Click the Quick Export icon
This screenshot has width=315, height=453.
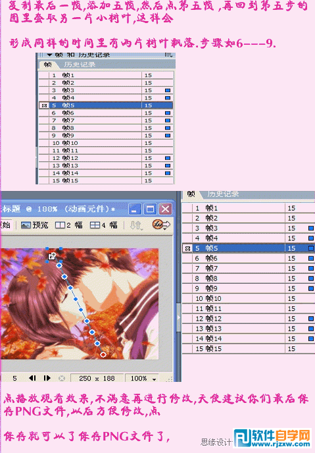click(161, 225)
